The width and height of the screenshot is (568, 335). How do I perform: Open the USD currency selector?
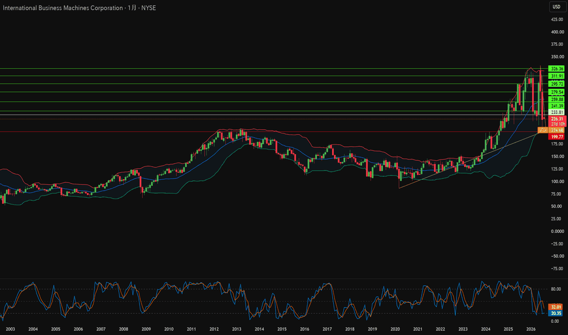click(557, 7)
